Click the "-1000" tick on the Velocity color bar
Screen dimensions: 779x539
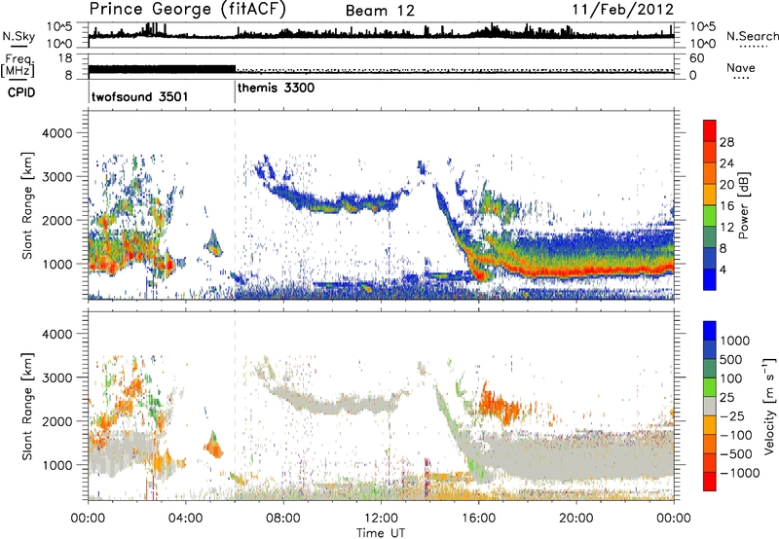[740, 473]
